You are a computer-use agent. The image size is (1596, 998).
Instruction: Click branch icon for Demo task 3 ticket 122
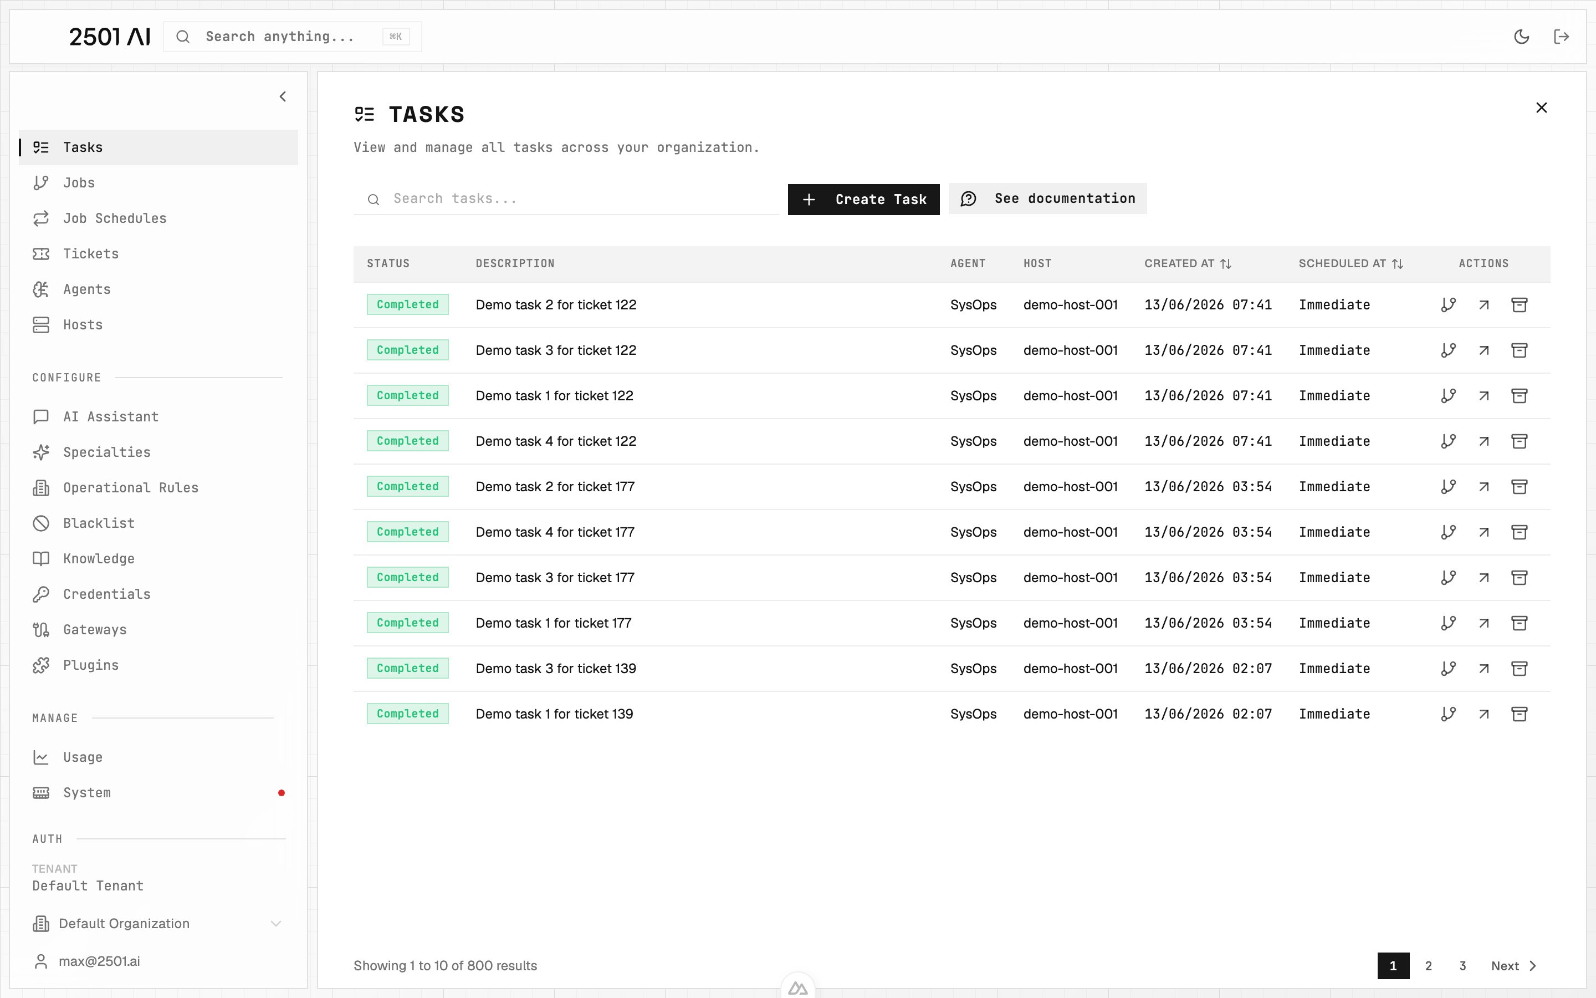pyautogui.click(x=1448, y=350)
